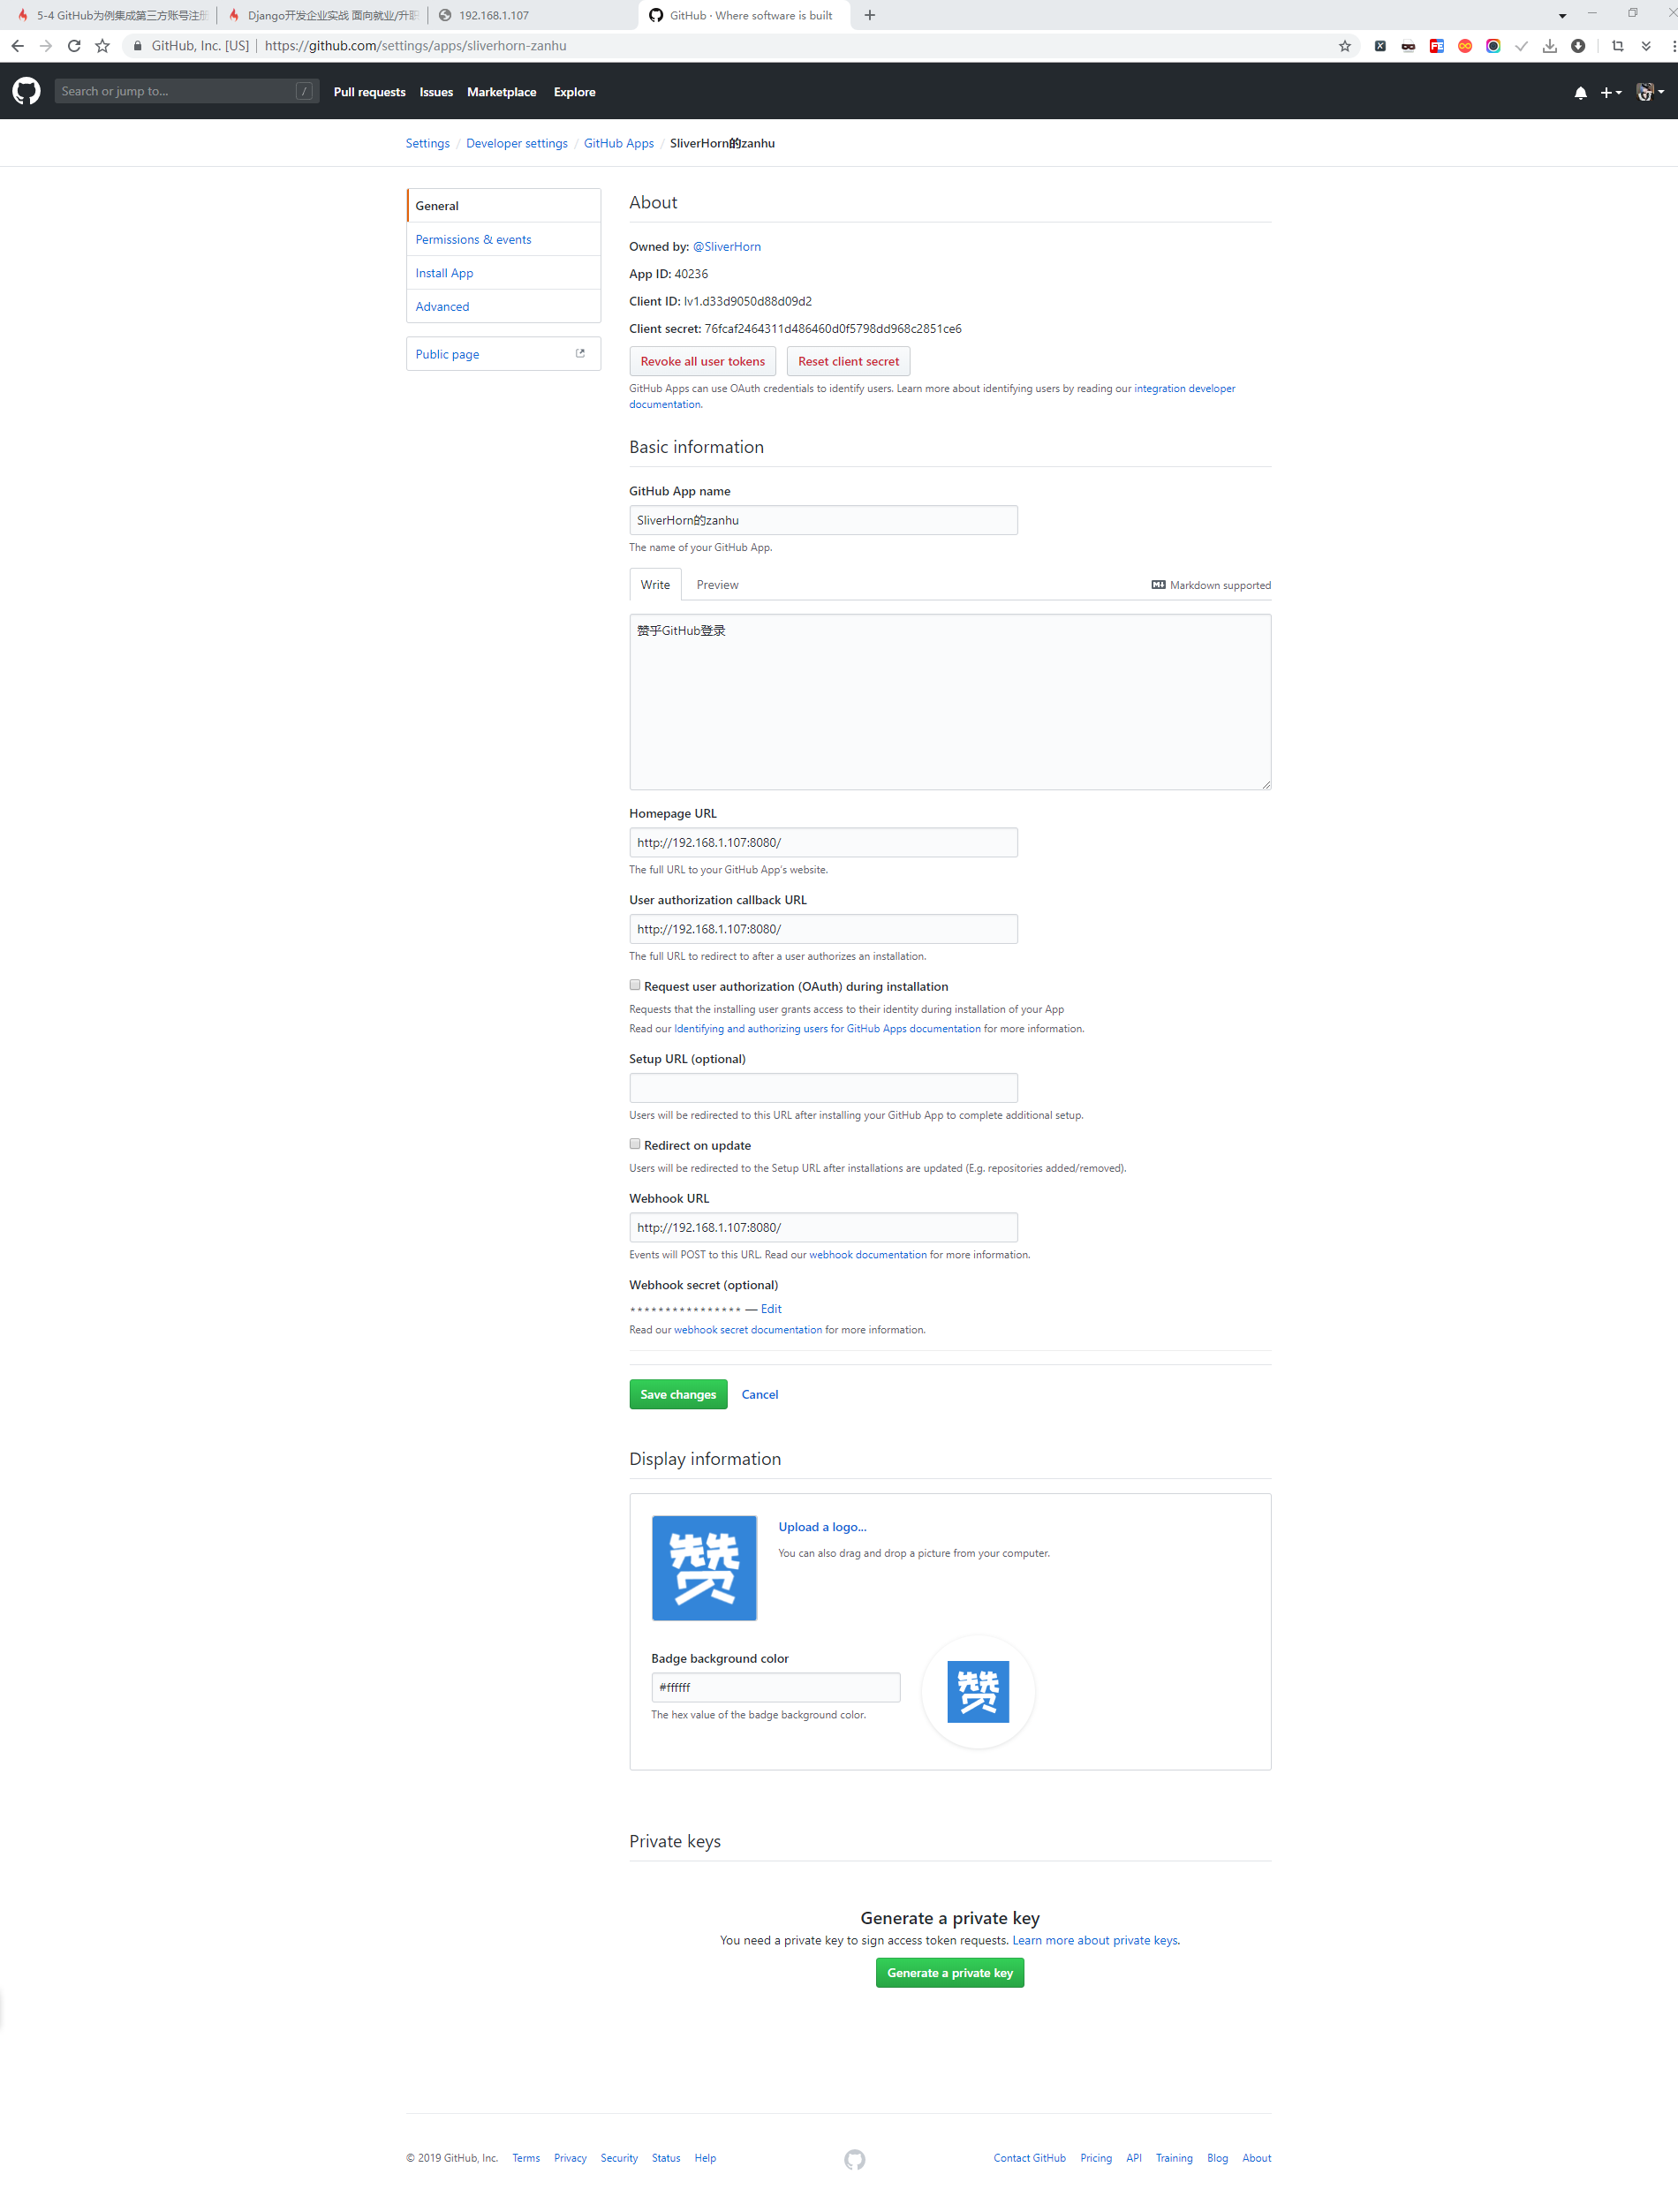This screenshot has height=2212, width=1678.
Task: Open Permissions & events in the sidebar
Action: click(503, 239)
